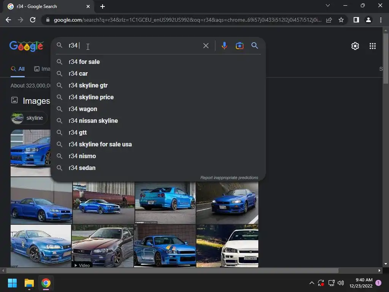
Task: Start voice search with the microphone
Action: click(224, 46)
